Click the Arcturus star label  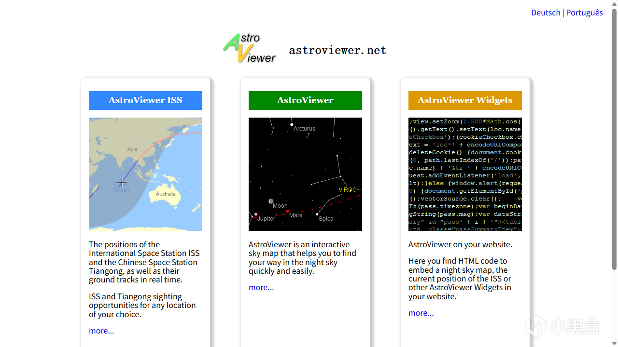[304, 129]
